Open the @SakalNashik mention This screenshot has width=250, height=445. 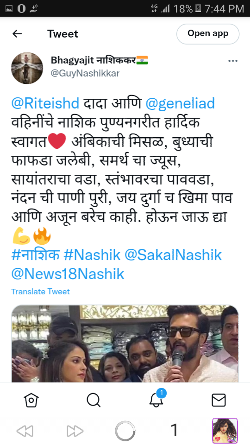173,255
